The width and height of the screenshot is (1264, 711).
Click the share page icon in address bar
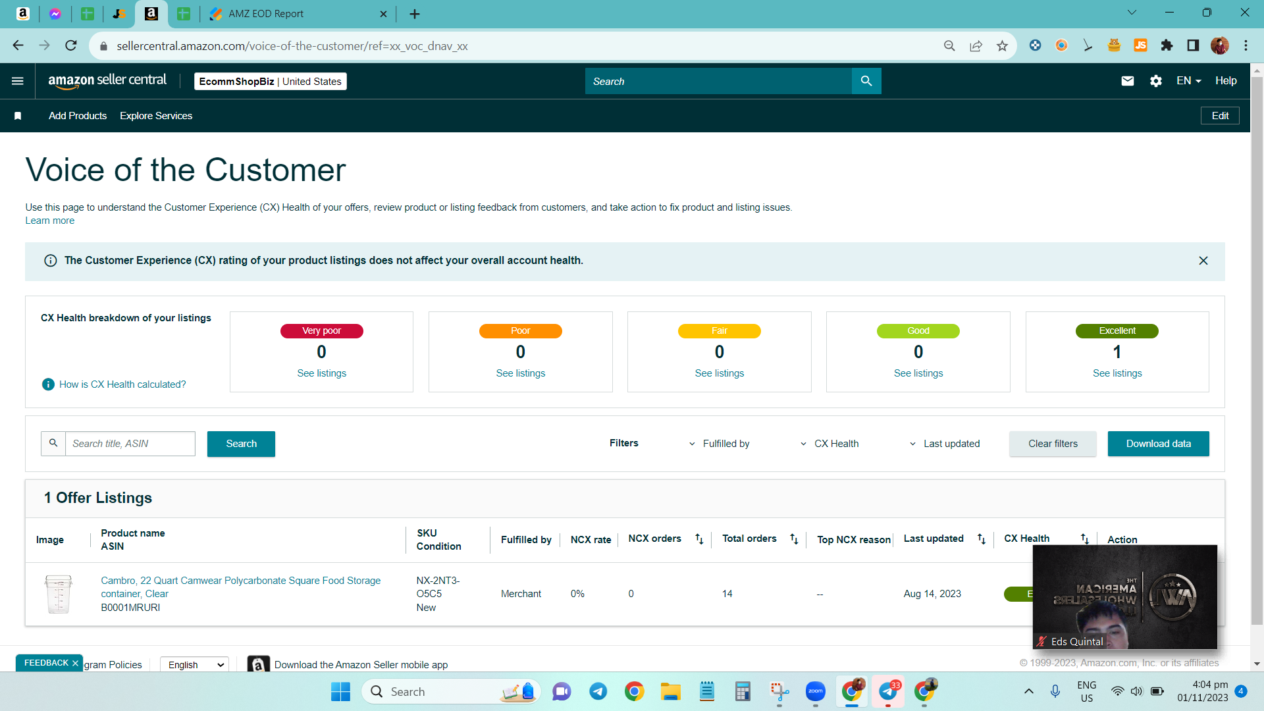point(976,45)
